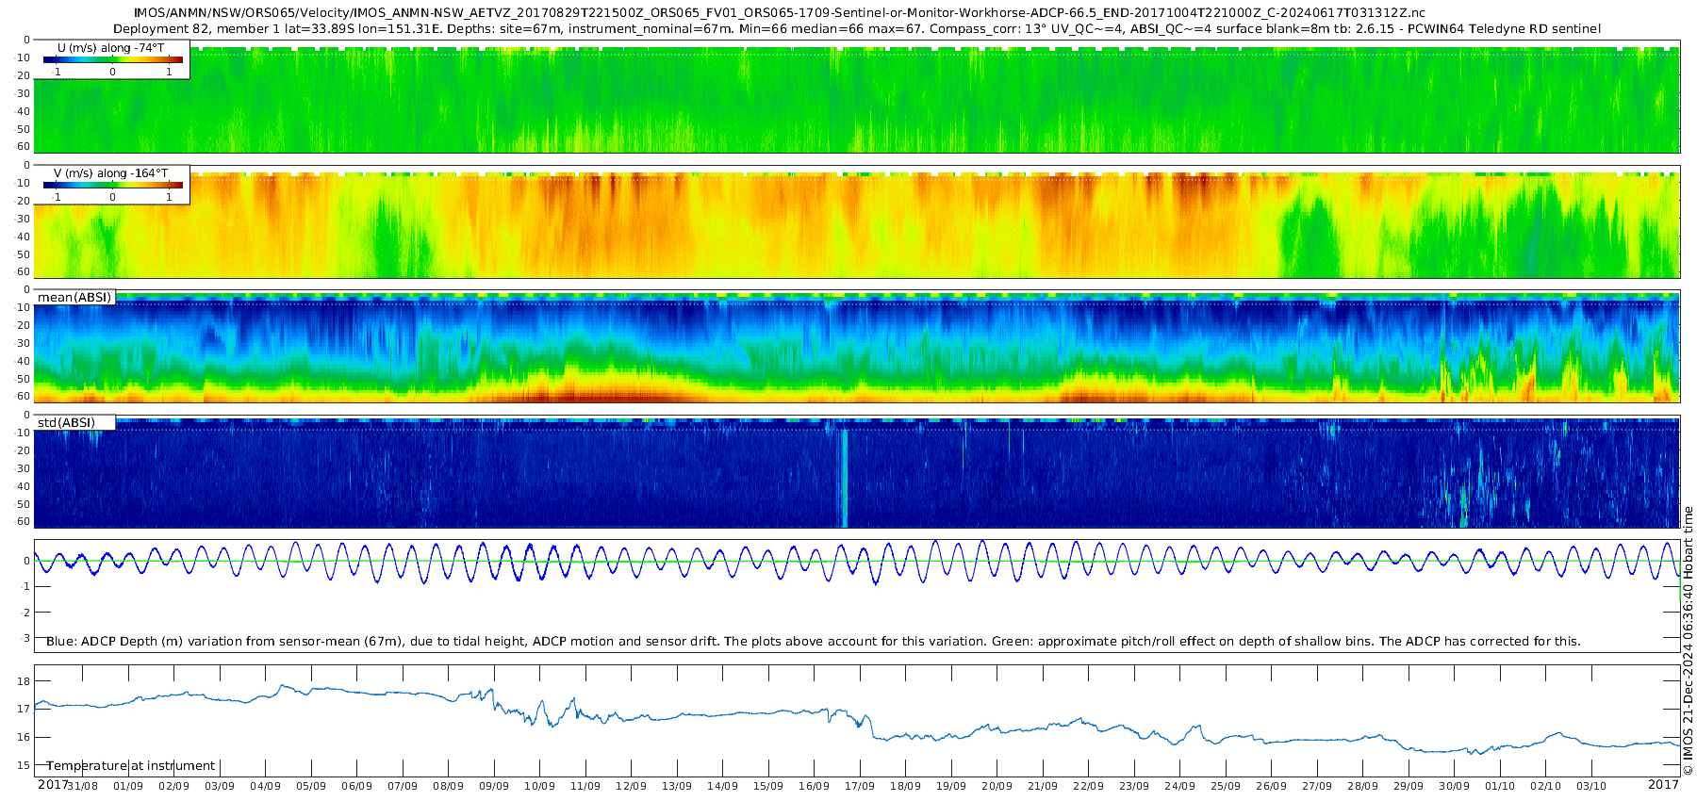
Task: Select the 17/09 date on time axis
Action: [x=860, y=786]
